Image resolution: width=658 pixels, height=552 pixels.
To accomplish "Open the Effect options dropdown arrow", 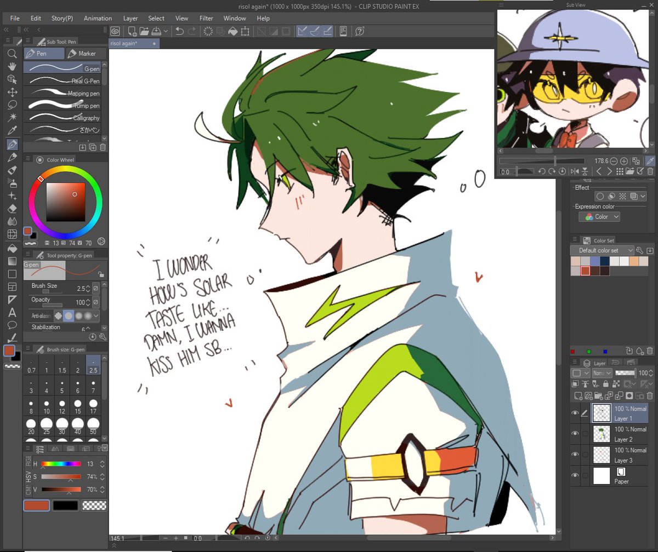I will (643, 196).
